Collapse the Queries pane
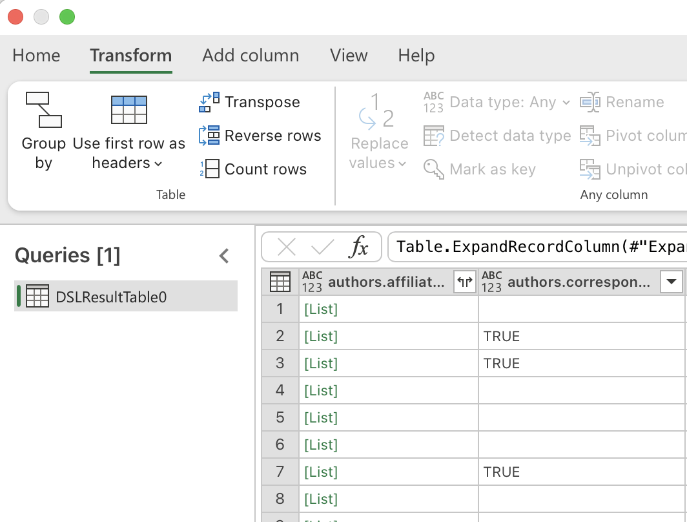Viewport: 687px width, 522px height. (x=223, y=255)
